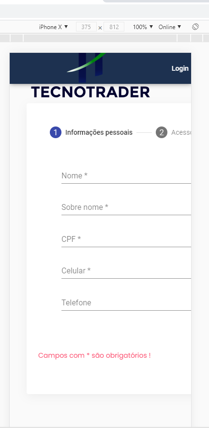Image resolution: width=209 pixels, height=428 pixels.
Task: Click the rotate device orientation icon
Action: tap(195, 27)
